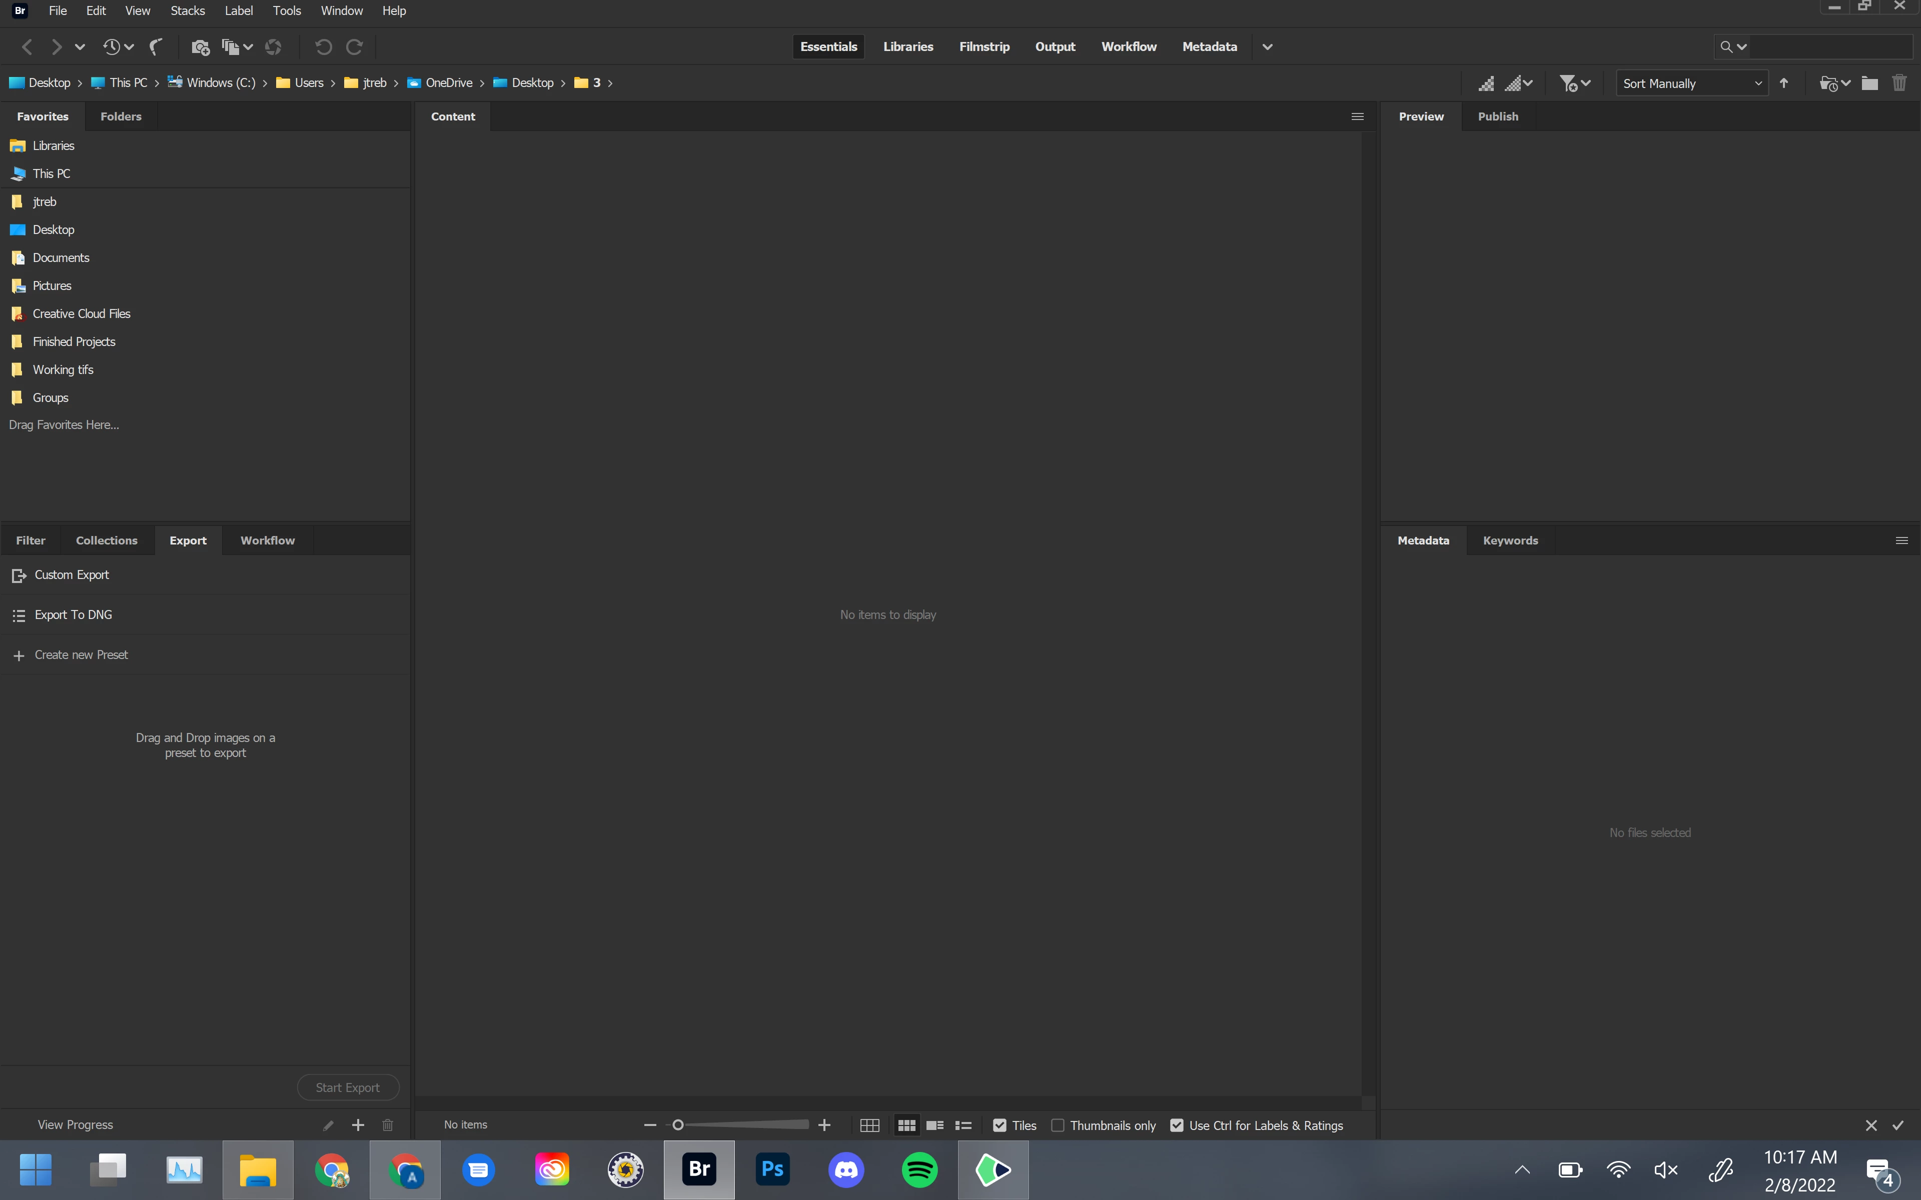Toggle Use Ctrl for Labels & Ratings

click(1177, 1125)
